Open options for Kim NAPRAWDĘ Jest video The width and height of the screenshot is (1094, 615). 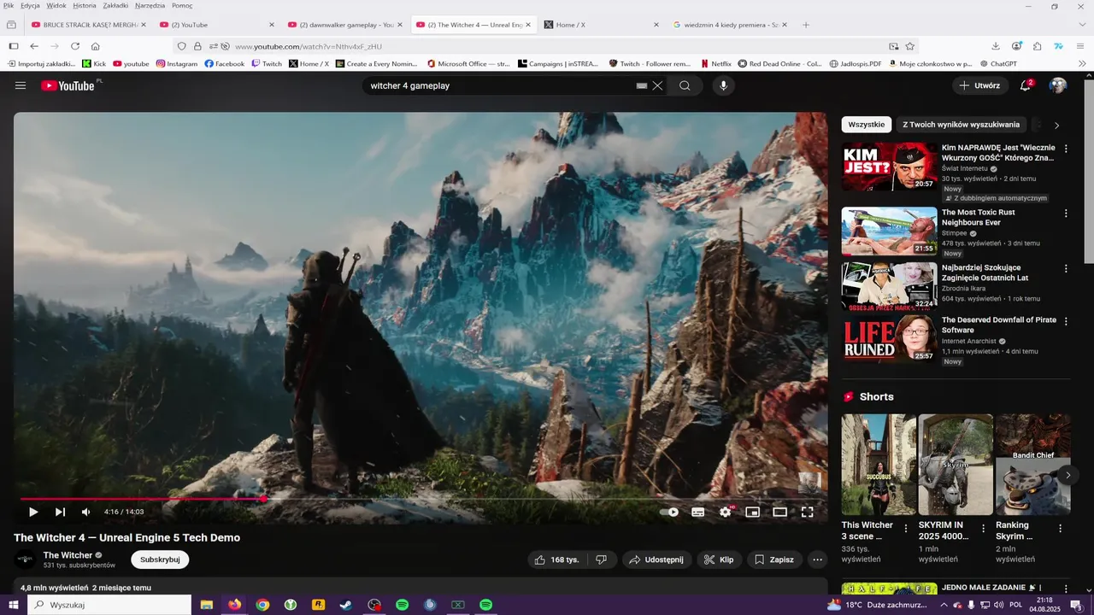1066,149
